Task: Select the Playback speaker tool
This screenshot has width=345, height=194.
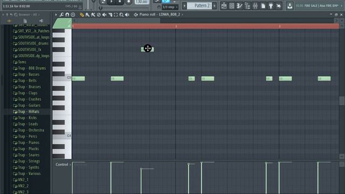Action: point(127,15)
